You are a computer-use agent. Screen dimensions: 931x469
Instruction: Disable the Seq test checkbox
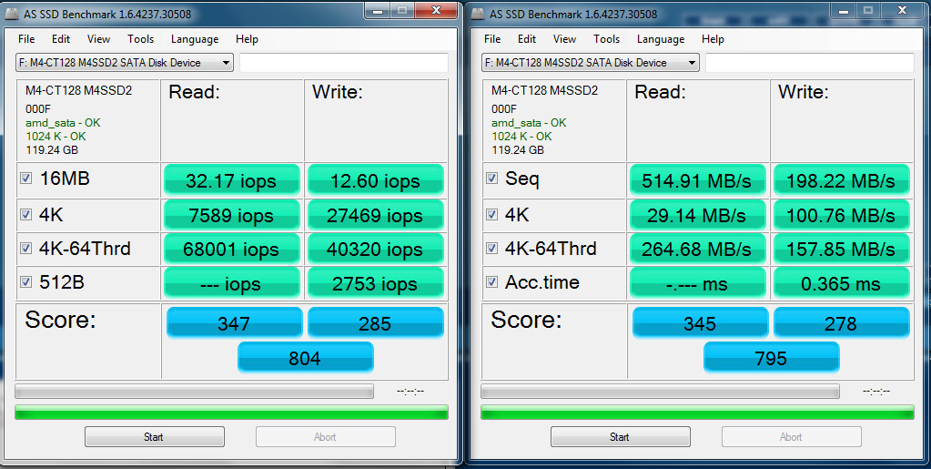click(491, 179)
